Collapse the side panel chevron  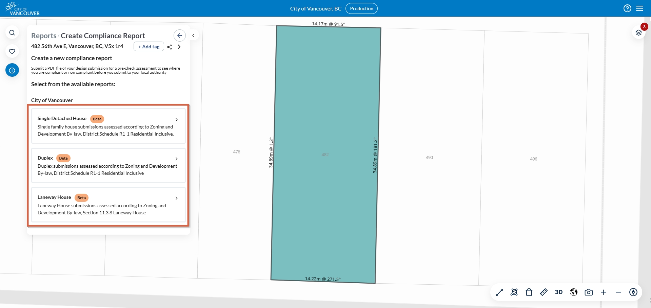tap(193, 35)
